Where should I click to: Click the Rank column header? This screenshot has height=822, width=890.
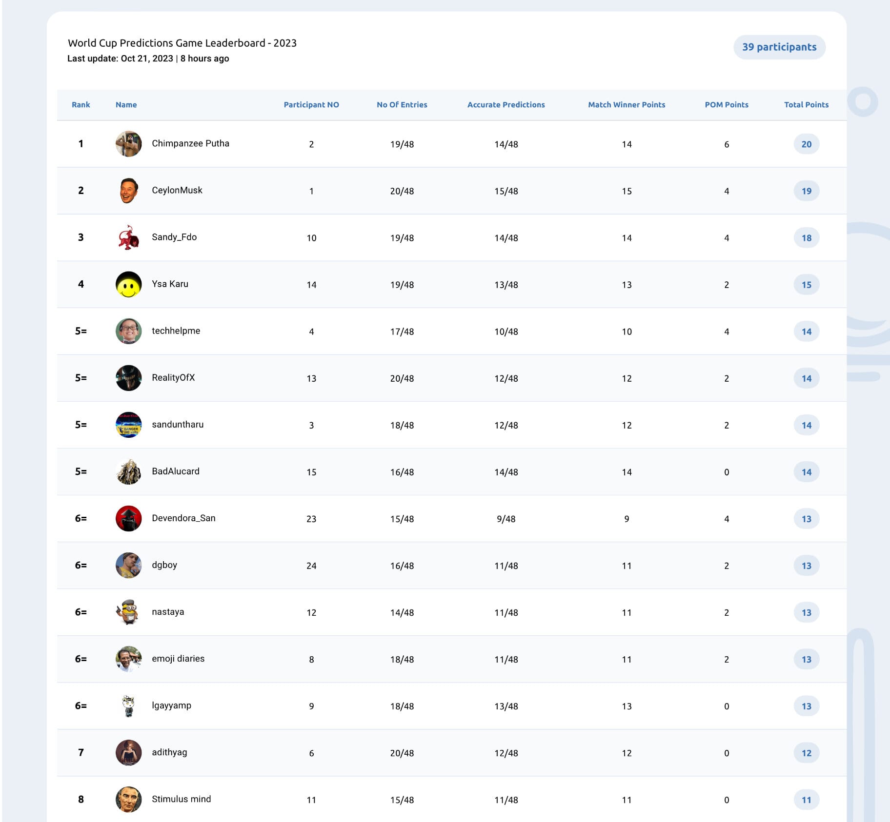click(x=81, y=104)
